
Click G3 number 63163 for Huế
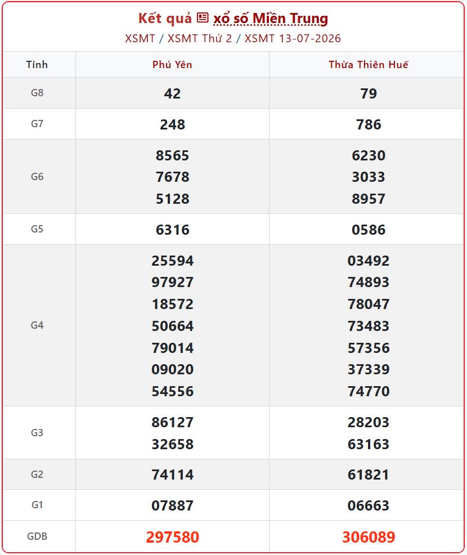(x=369, y=444)
